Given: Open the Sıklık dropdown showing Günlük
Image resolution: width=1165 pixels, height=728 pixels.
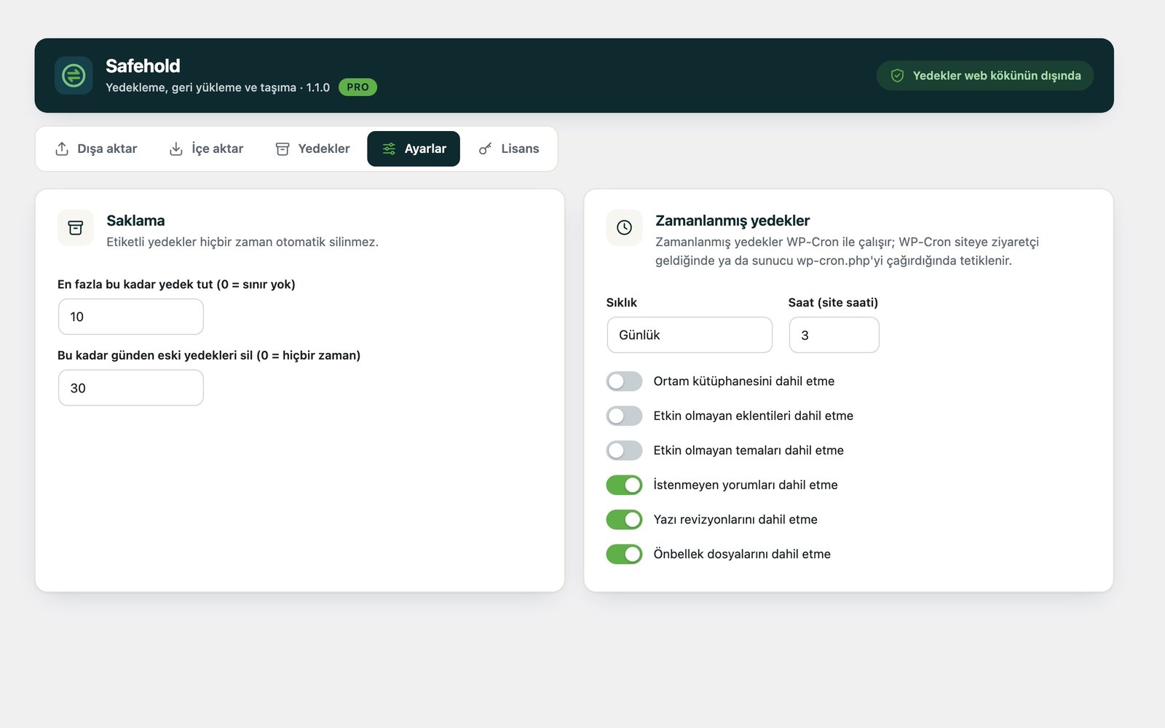Looking at the screenshot, I should pos(690,335).
